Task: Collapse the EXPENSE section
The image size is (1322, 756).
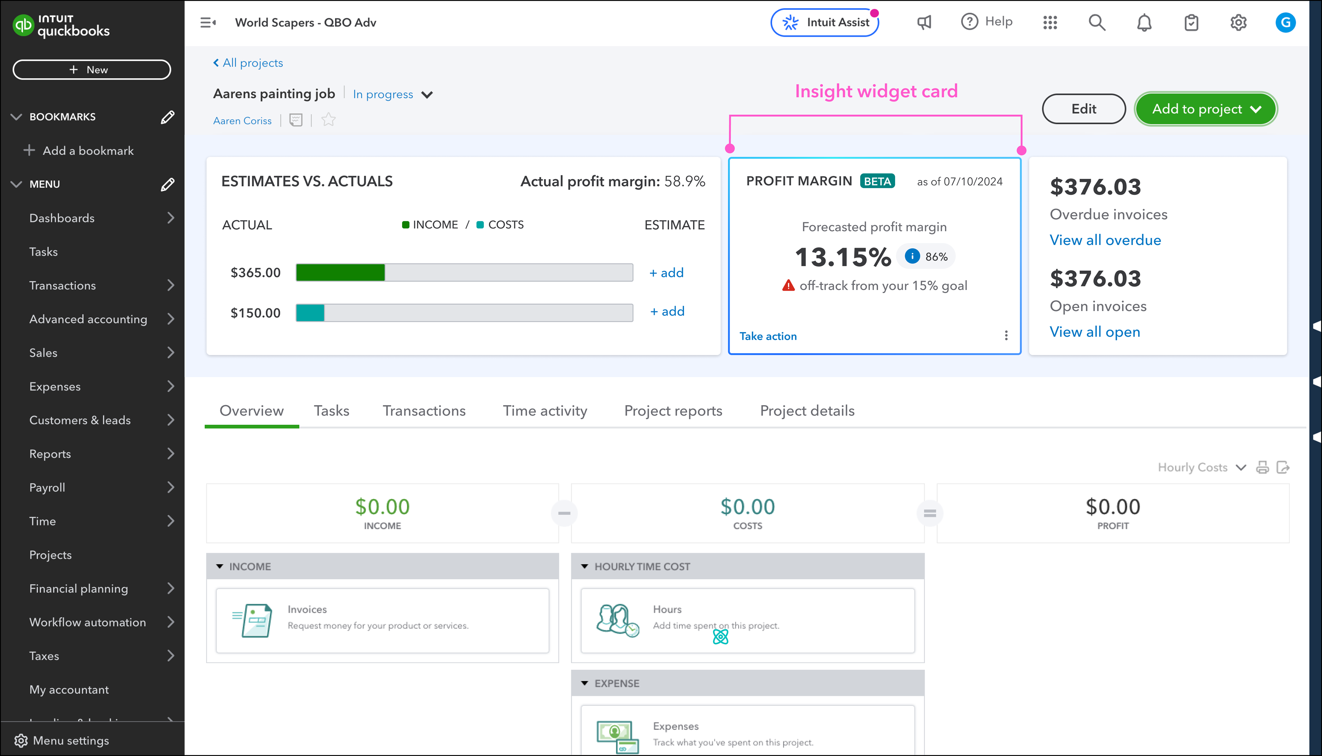Action: point(584,683)
